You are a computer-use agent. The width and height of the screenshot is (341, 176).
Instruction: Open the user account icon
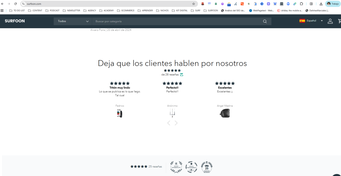point(330,21)
